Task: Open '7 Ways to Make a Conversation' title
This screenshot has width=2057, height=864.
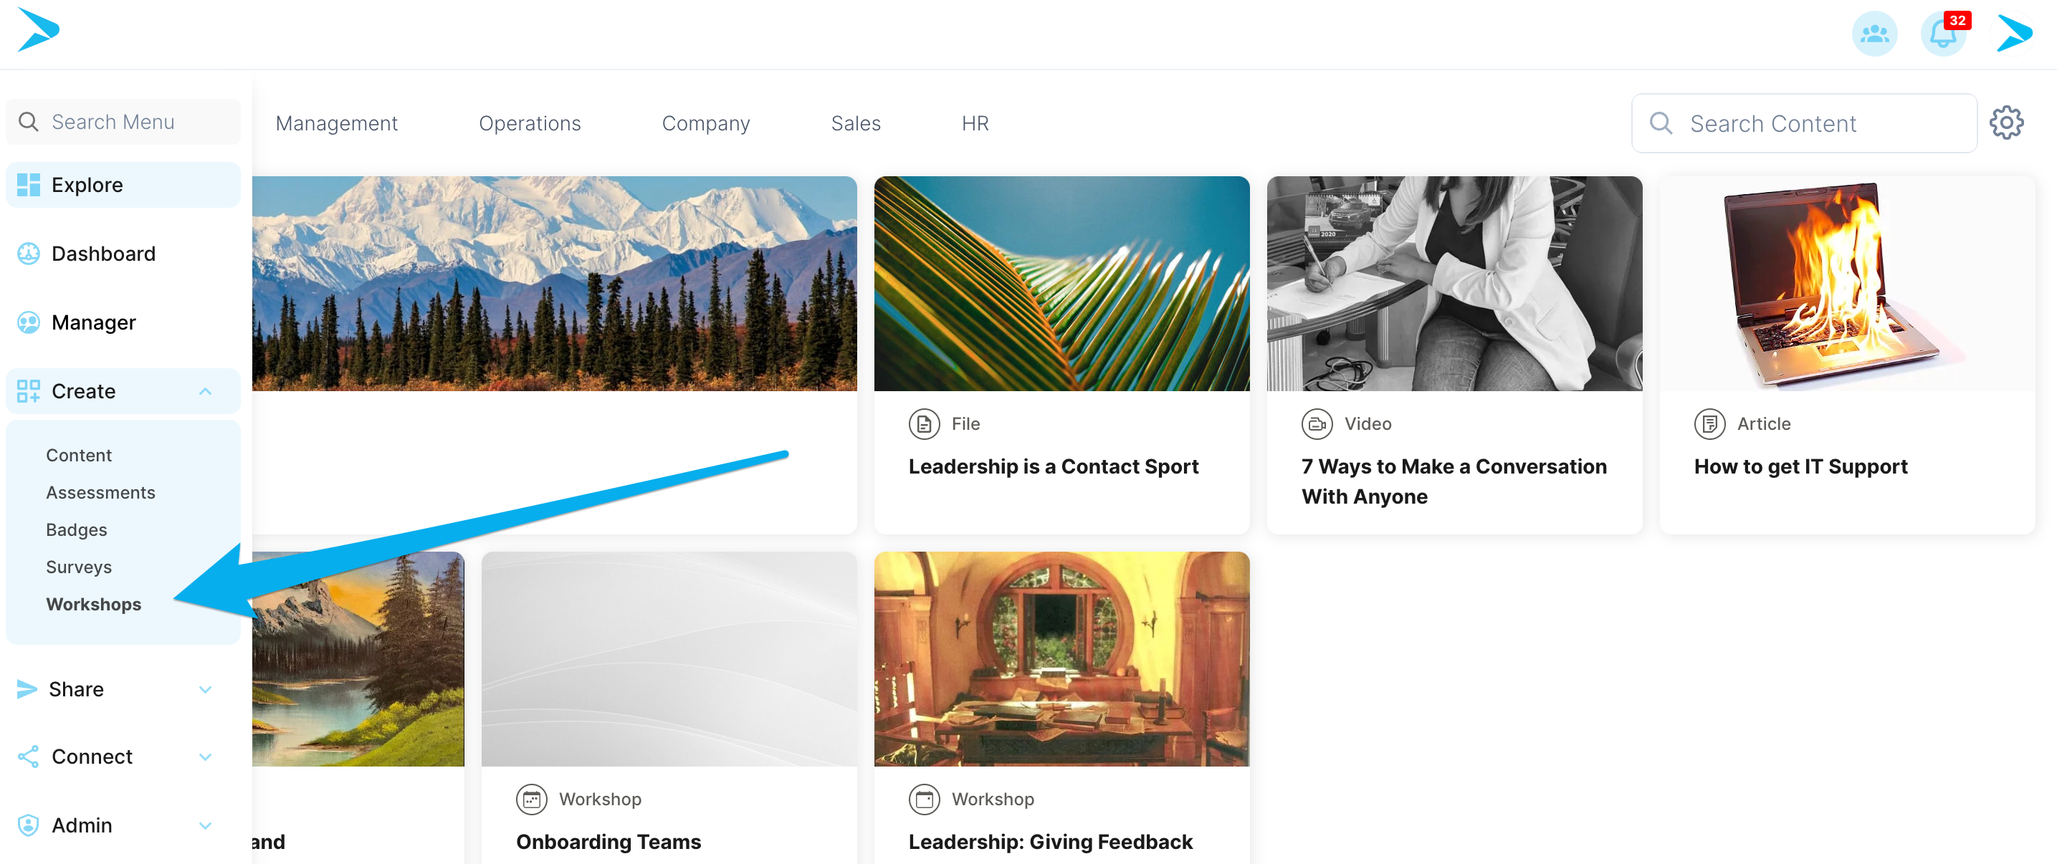Action: coord(1454,481)
